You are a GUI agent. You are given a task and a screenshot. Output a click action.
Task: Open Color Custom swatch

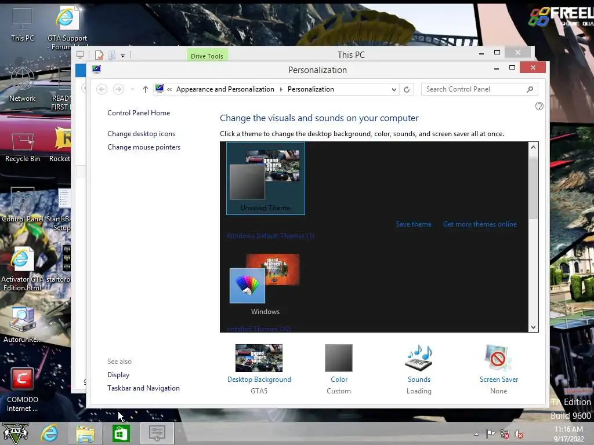point(339,358)
